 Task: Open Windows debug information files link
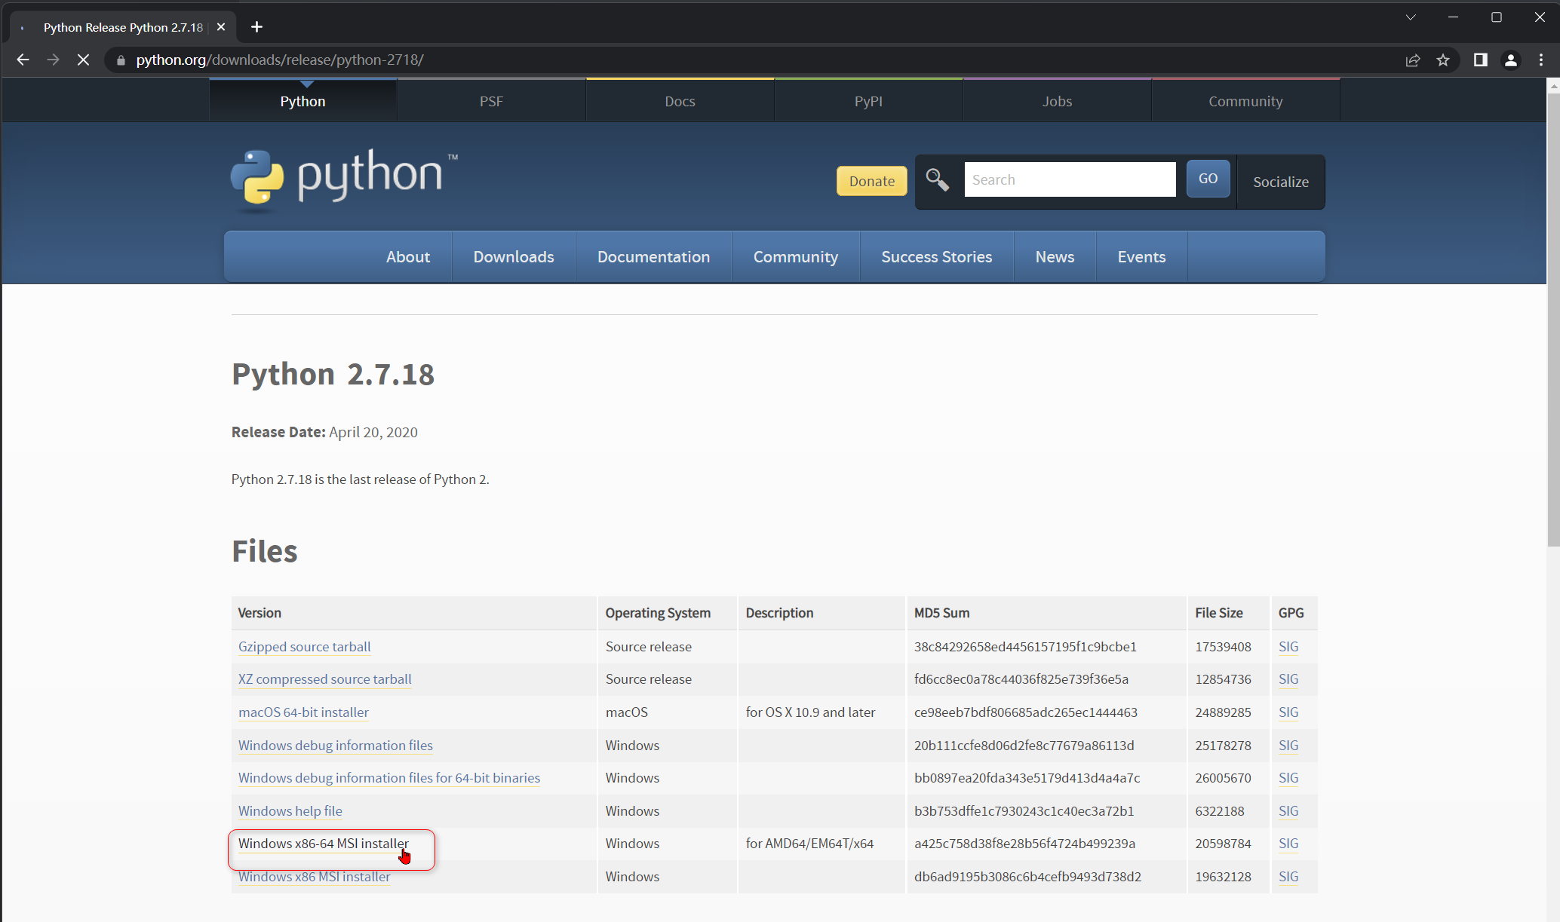(336, 745)
